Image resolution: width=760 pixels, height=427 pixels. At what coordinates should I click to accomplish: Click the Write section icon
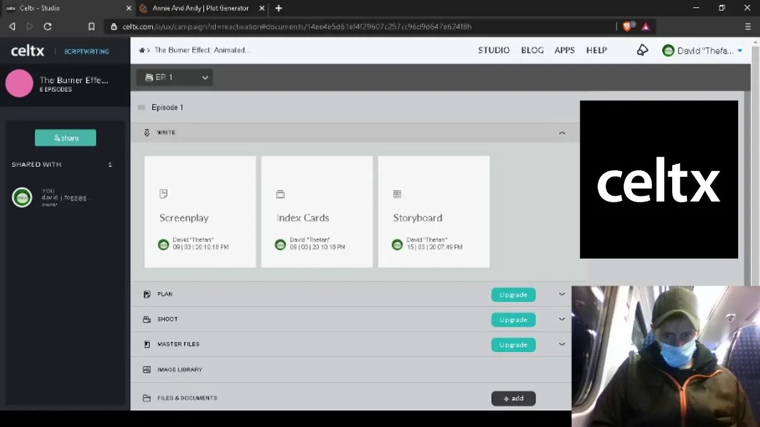click(x=147, y=133)
